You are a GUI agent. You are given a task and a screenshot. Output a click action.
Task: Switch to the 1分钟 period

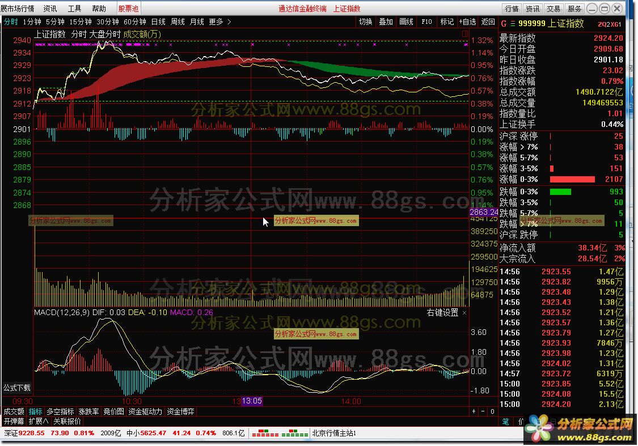click(x=32, y=22)
